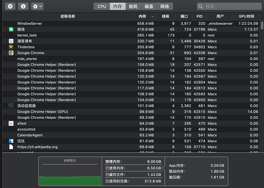Click the 已缓存文件 1.42 GB value
The height and width of the screenshot is (188, 264).
pos(154,175)
